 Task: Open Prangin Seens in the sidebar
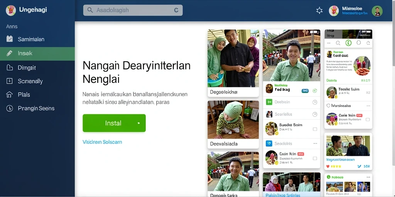(x=37, y=108)
